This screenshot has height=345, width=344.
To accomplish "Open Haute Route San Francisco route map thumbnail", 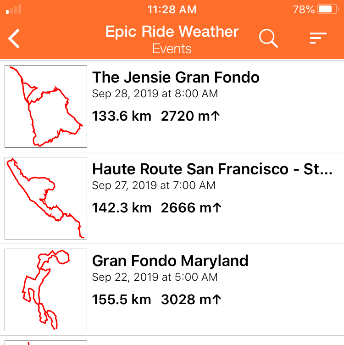I will pos(46,198).
